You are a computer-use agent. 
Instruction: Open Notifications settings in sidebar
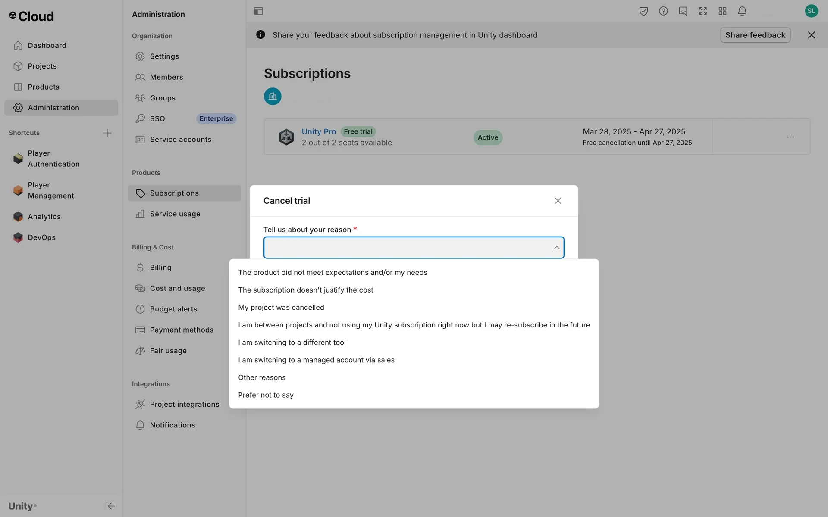click(x=184, y=425)
